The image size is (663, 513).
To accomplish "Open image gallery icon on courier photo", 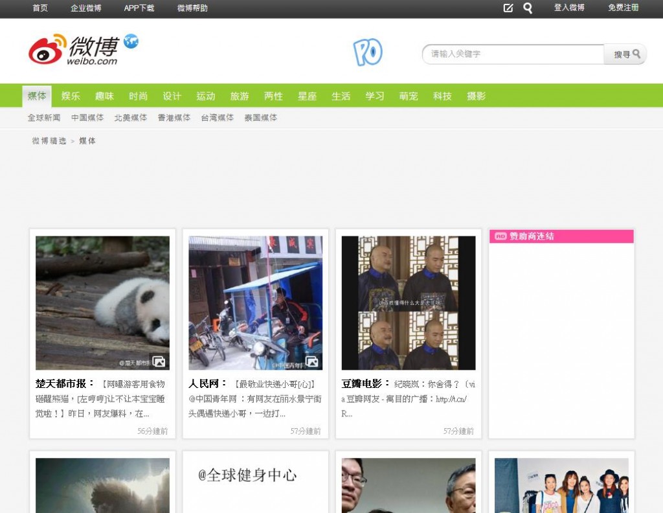I will [x=311, y=361].
